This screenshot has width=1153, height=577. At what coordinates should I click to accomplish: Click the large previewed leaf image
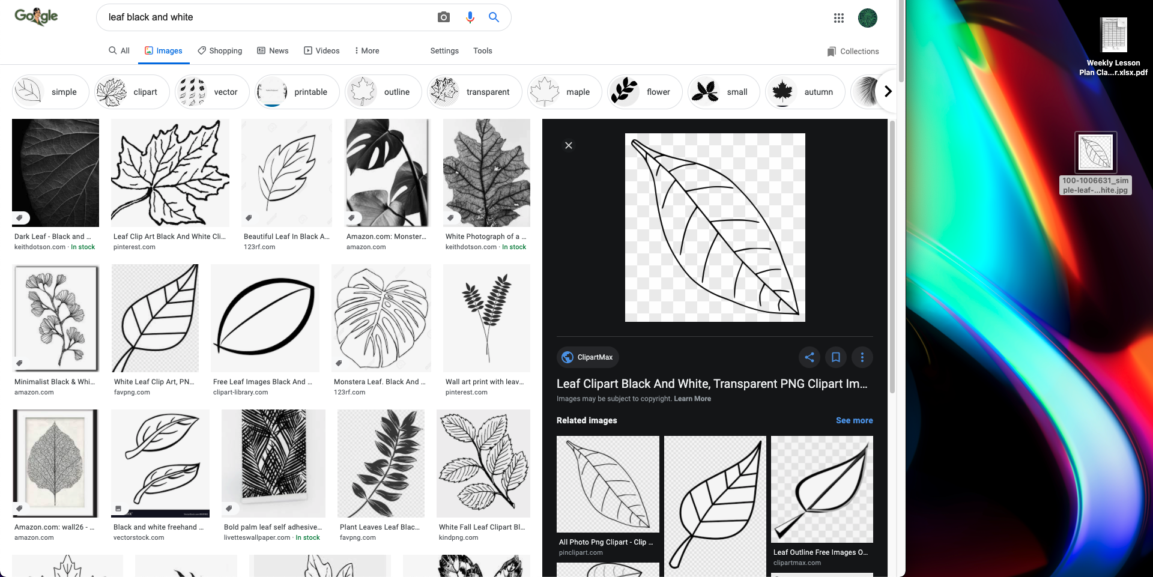[715, 228]
